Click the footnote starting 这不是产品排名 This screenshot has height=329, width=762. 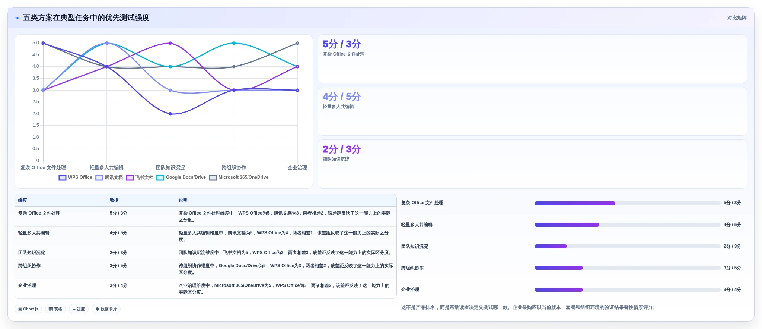(x=529, y=307)
